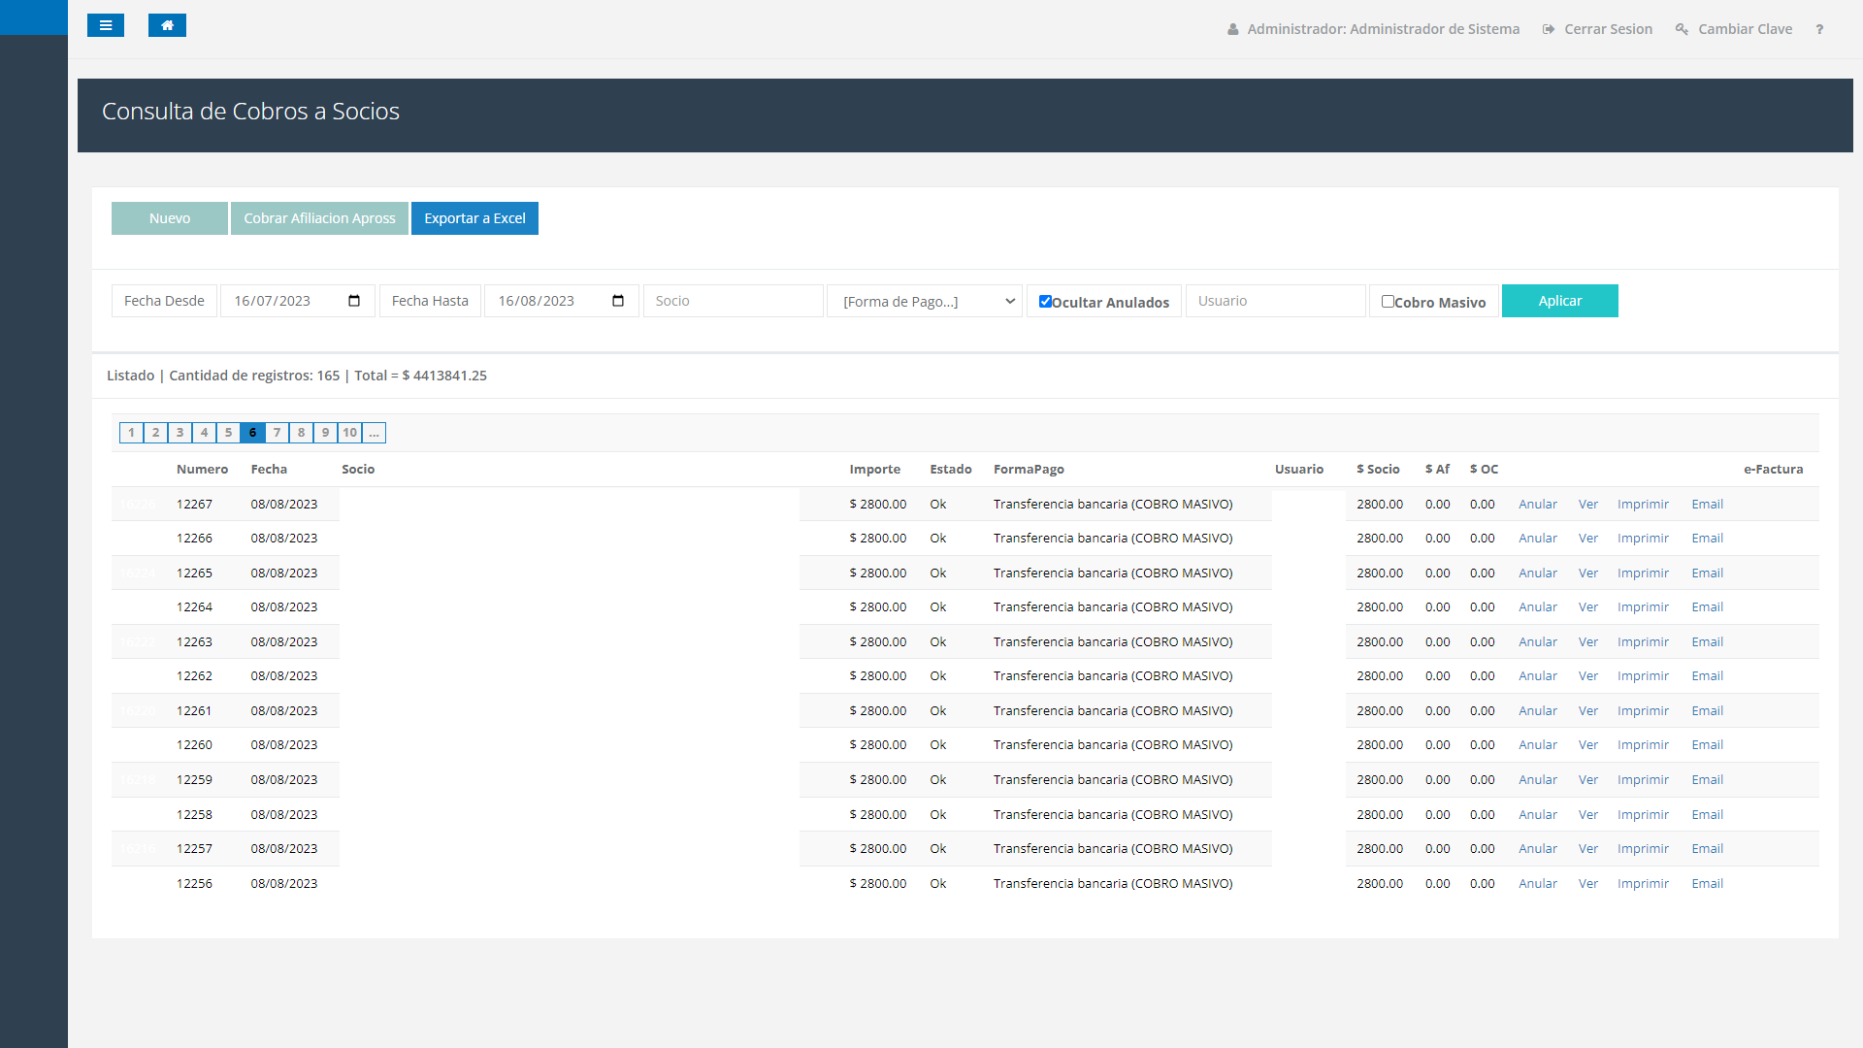The image size is (1863, 1048).
Task: Click Anular for receipt 12258
Action: click(1537, 814)
